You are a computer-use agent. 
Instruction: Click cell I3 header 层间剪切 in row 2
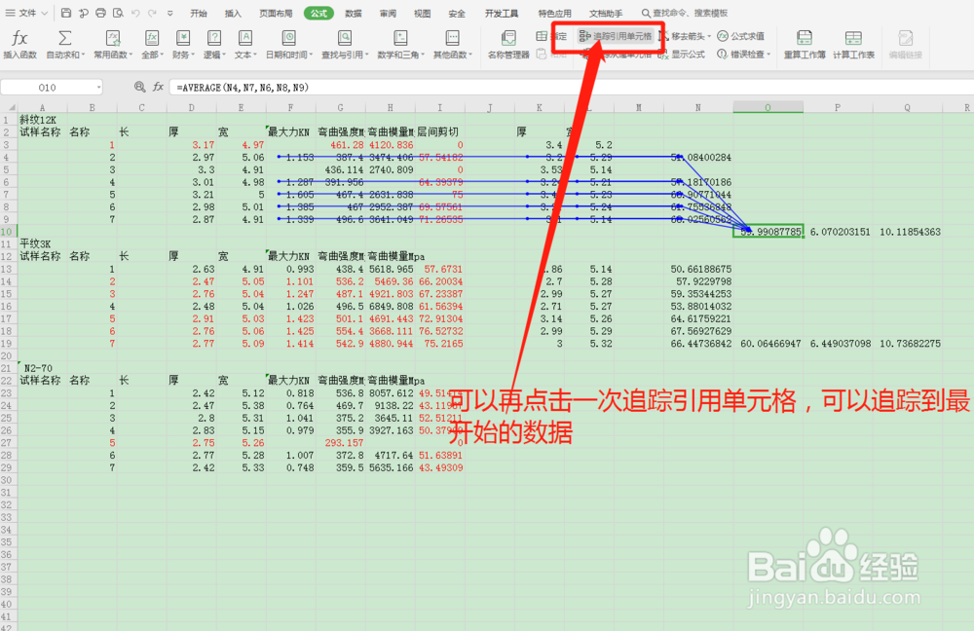[440, 132]
